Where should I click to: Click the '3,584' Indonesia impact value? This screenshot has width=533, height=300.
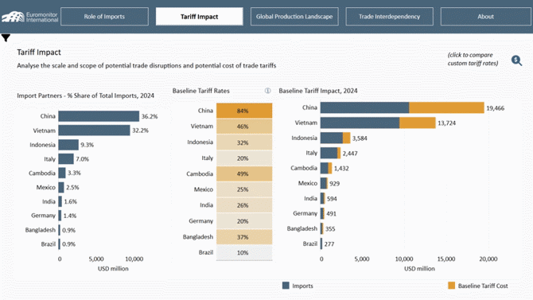point(360,138)
